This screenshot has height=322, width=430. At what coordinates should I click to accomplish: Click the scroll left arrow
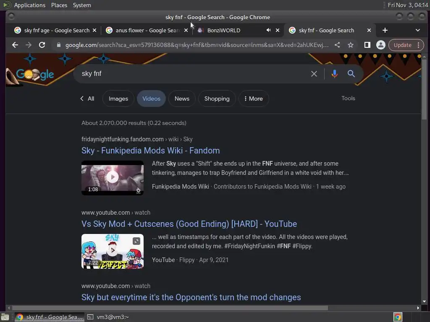pyautogui.click(x=9, y=308)
